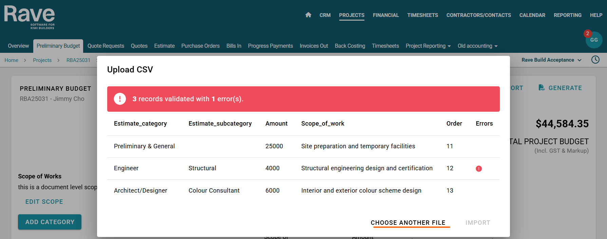This screenshot has height=239, width=607.
Task: Open the clock history icon
Action: click(x=595, y=60)
